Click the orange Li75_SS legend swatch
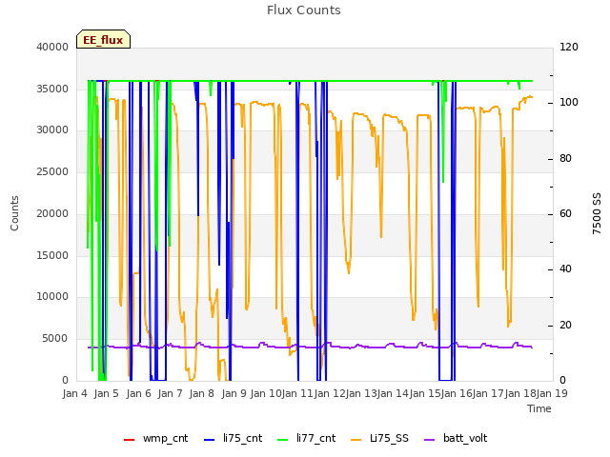 [x=356, y=440]
